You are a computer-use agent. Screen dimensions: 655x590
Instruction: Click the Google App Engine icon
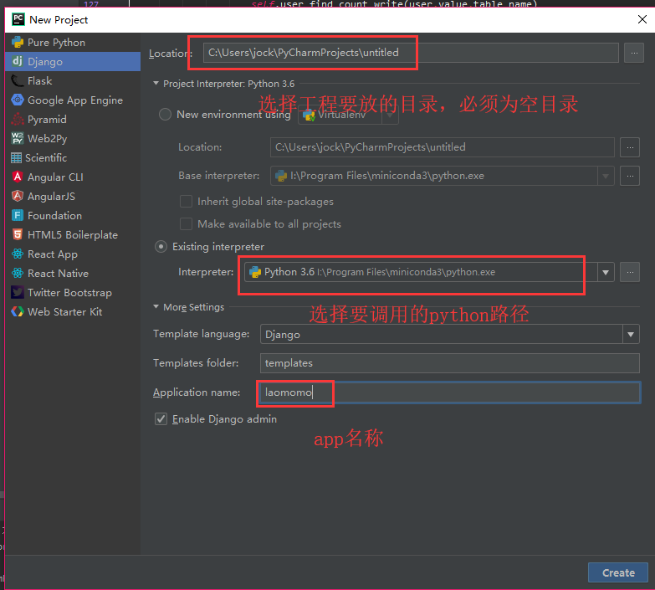pos(17,100)
